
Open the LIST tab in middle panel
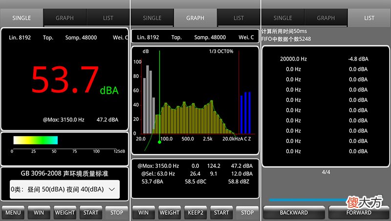(239, 18)
